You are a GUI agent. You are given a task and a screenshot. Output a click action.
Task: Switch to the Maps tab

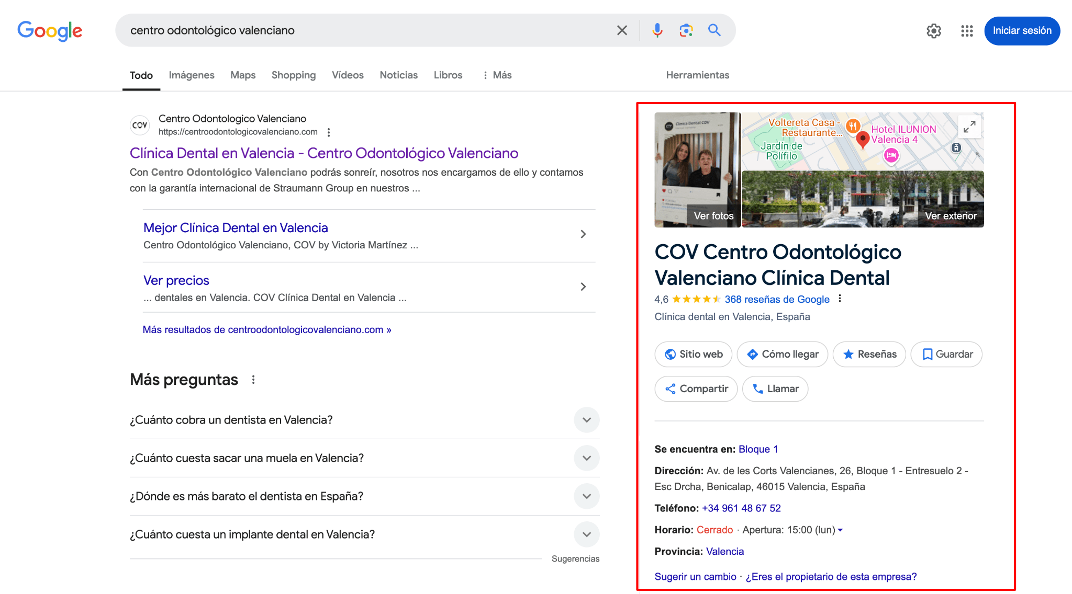(x=243, y=75)
